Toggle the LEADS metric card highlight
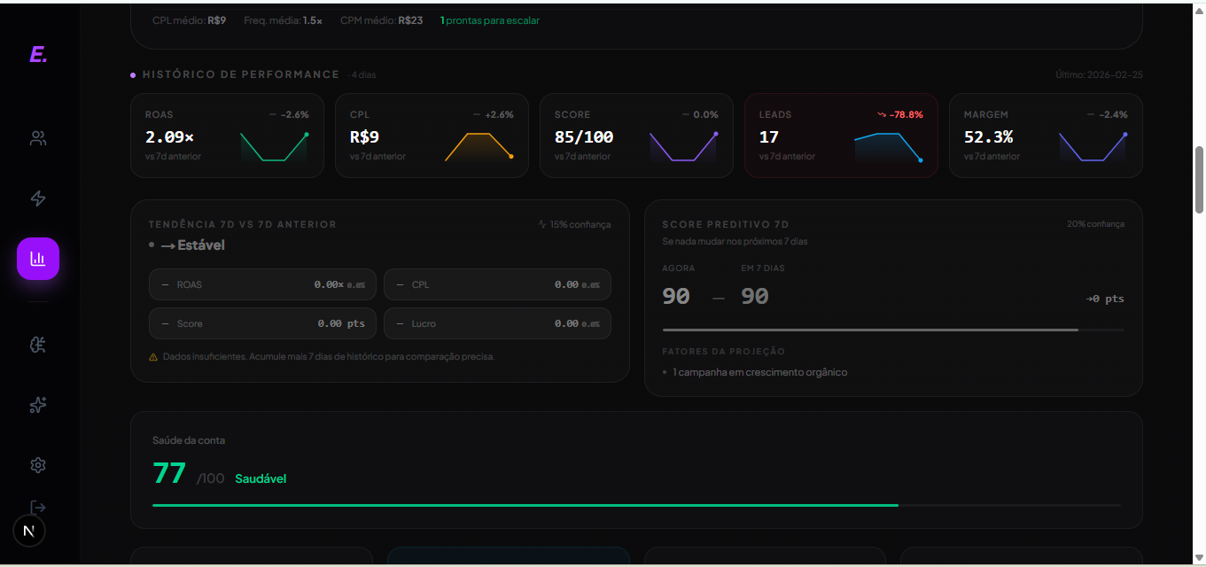 [840, 136]
